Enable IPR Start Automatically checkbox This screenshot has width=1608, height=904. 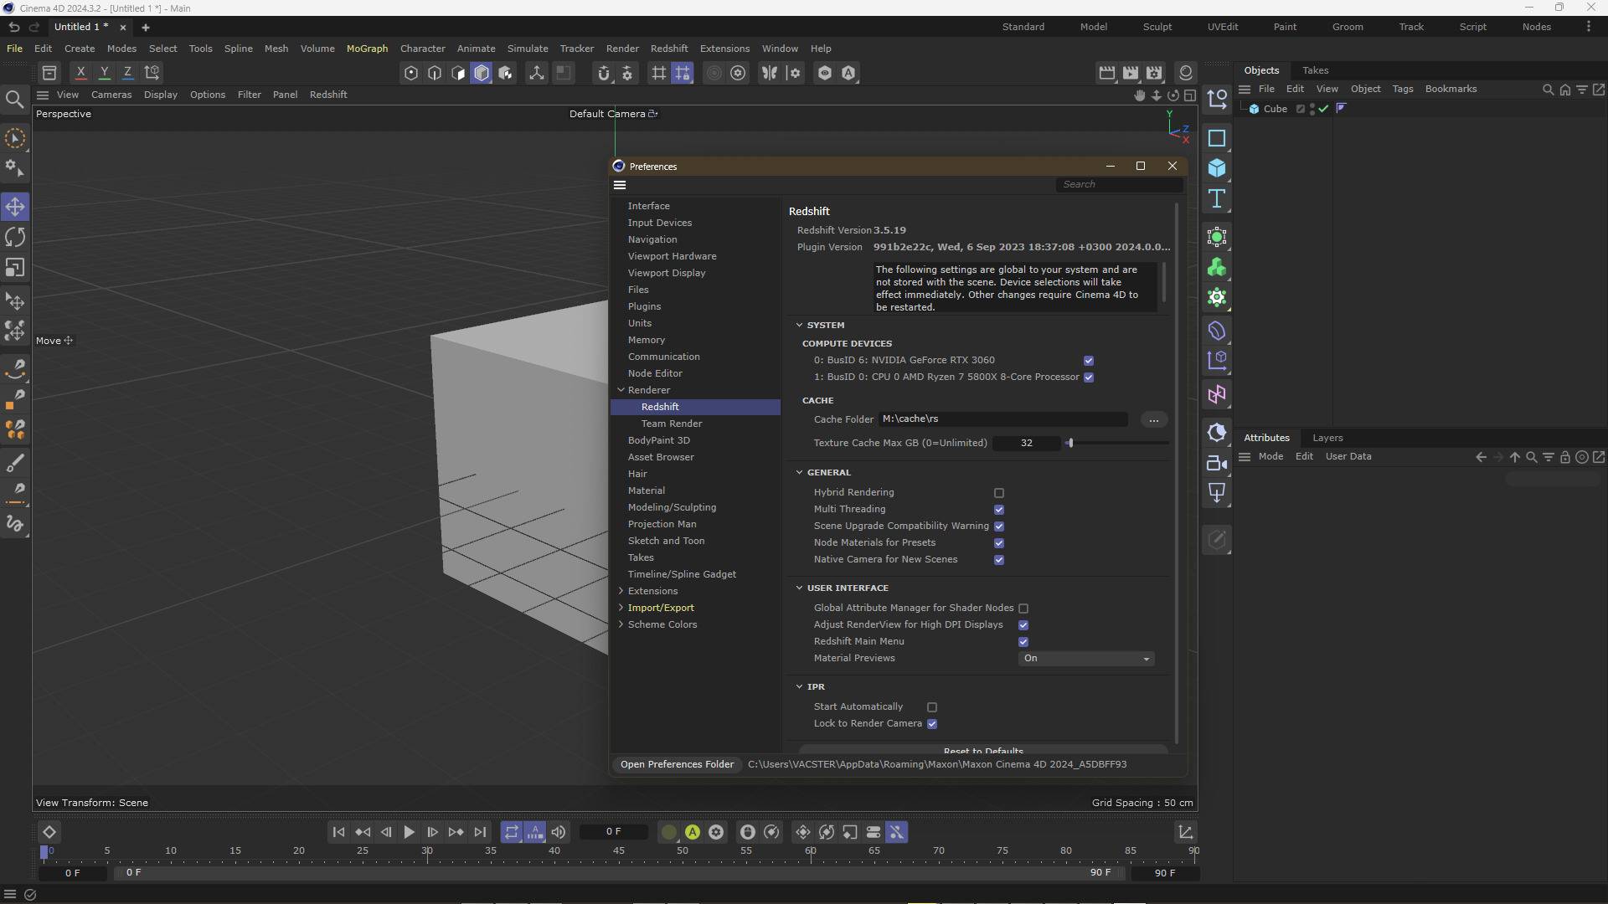point(932,707)
